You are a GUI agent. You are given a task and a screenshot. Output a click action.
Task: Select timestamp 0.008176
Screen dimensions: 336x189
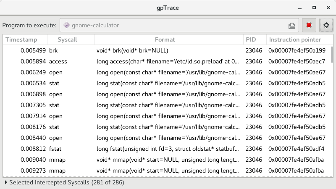click(33, 127)
